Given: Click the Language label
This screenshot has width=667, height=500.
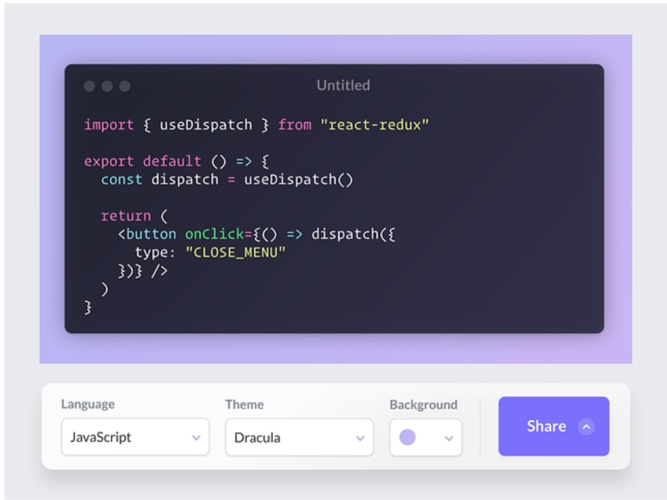Looking at the screenshot, I should coord(88,404).
